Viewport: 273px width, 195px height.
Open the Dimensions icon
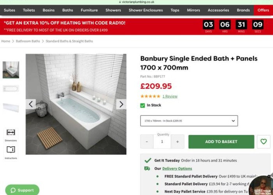click(x=11, y=133)
